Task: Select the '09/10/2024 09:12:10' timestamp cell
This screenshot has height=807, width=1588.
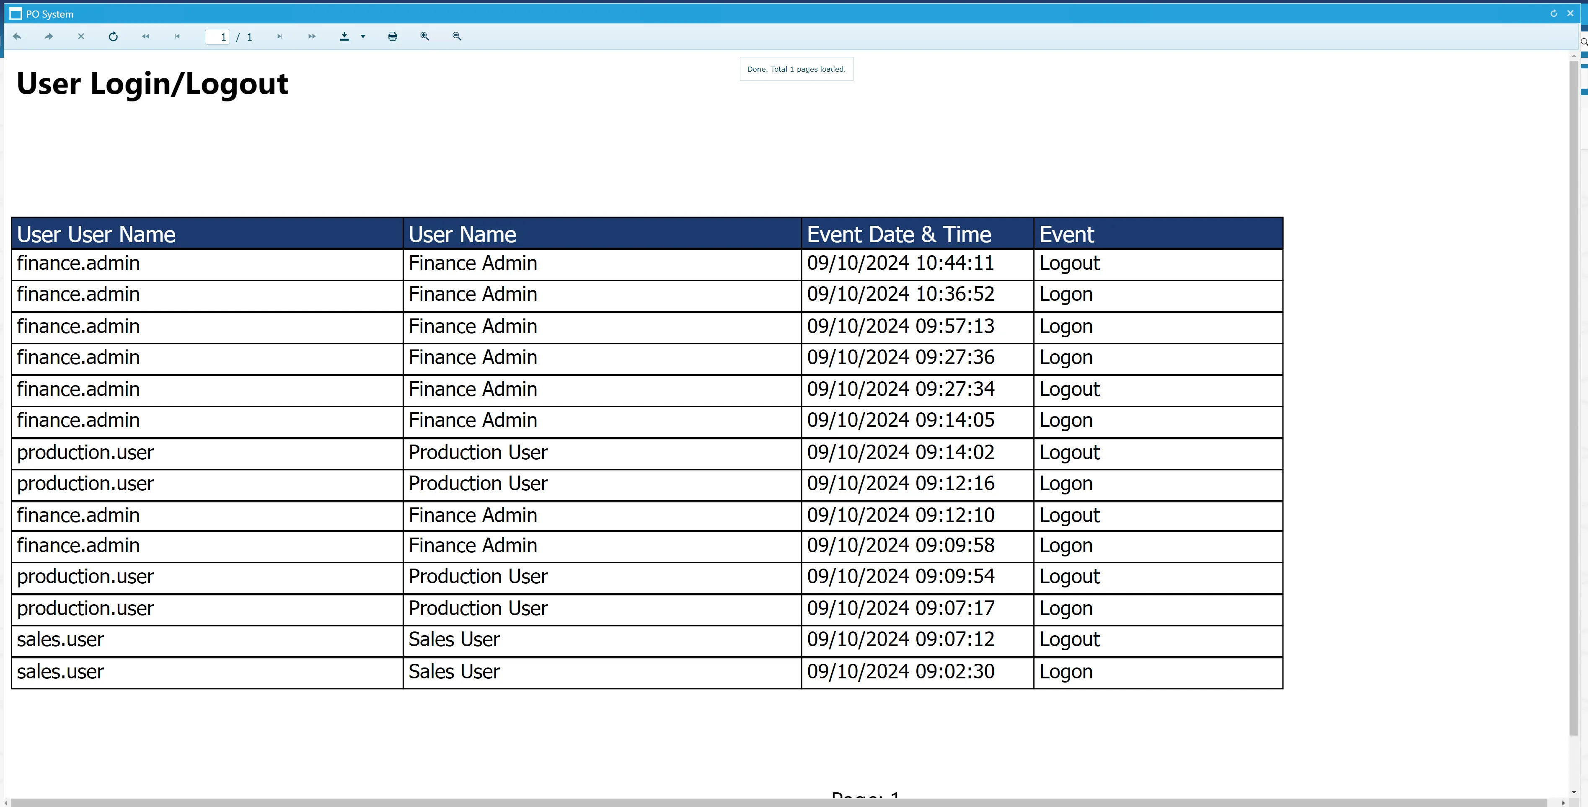Action: click(917, 516)
